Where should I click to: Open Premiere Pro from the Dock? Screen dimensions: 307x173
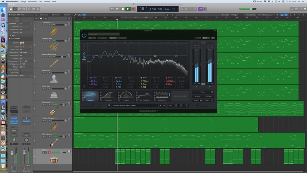(3, 40)
